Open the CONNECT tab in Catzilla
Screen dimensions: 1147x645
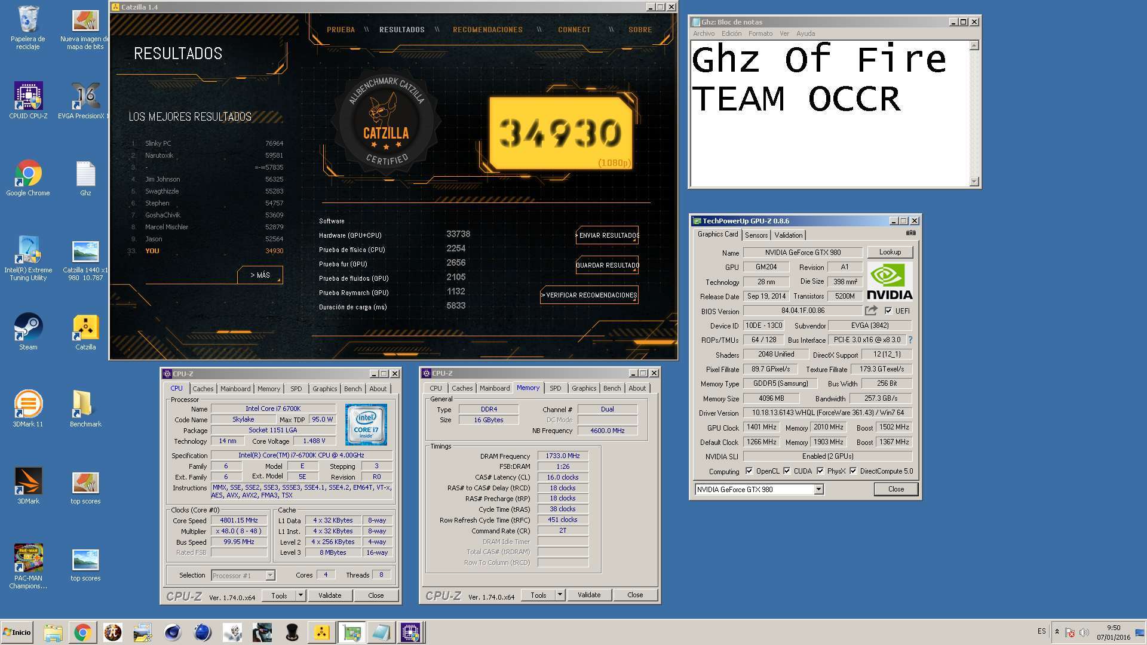(x=574, y=29)
